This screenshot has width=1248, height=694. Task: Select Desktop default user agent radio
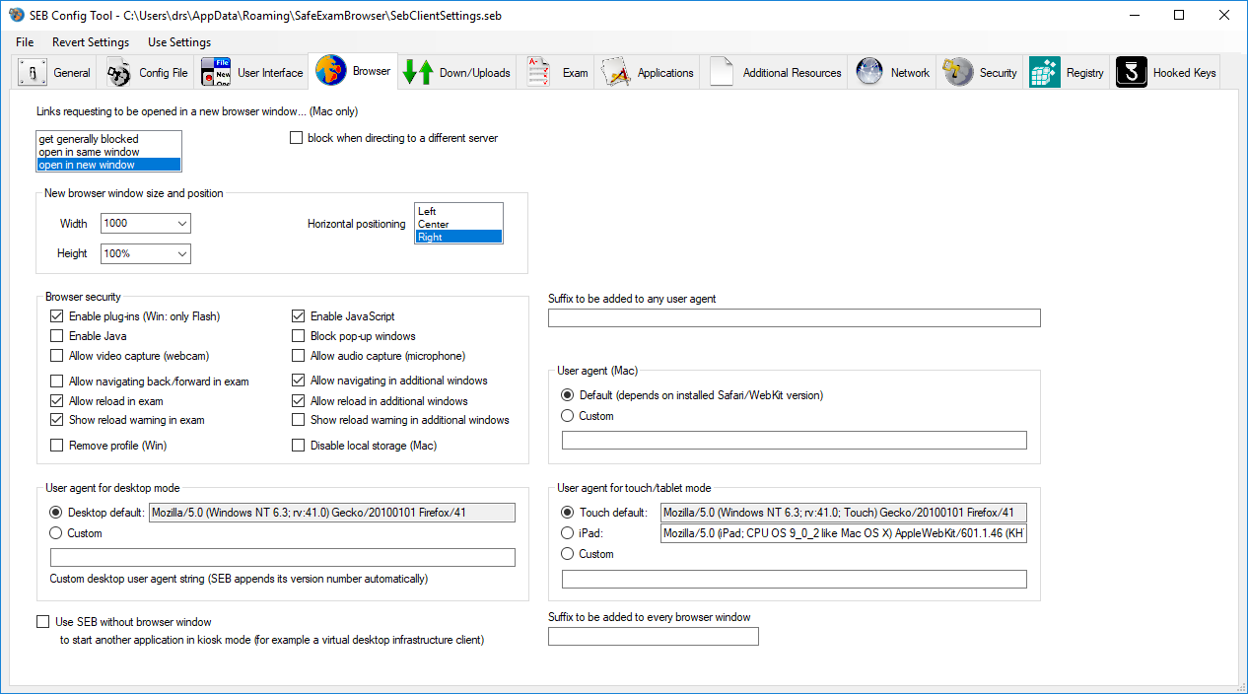tap(56, 513)
